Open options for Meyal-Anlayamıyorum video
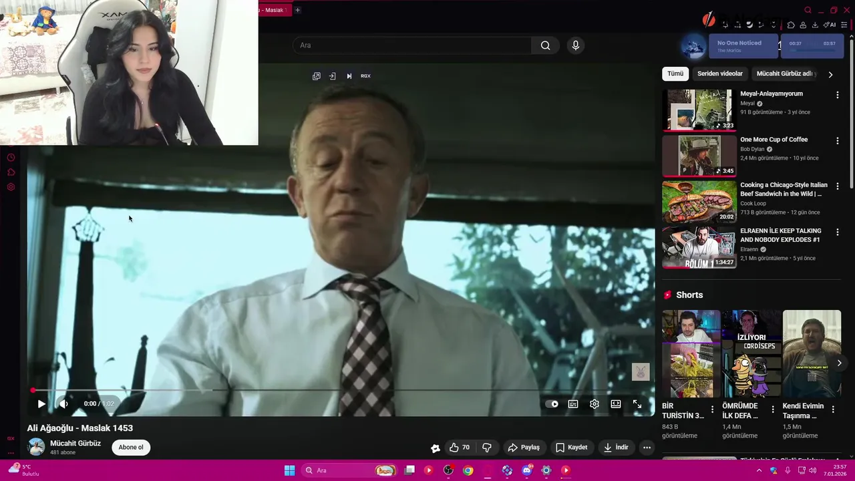855x481 pixels. coord(837,95)
